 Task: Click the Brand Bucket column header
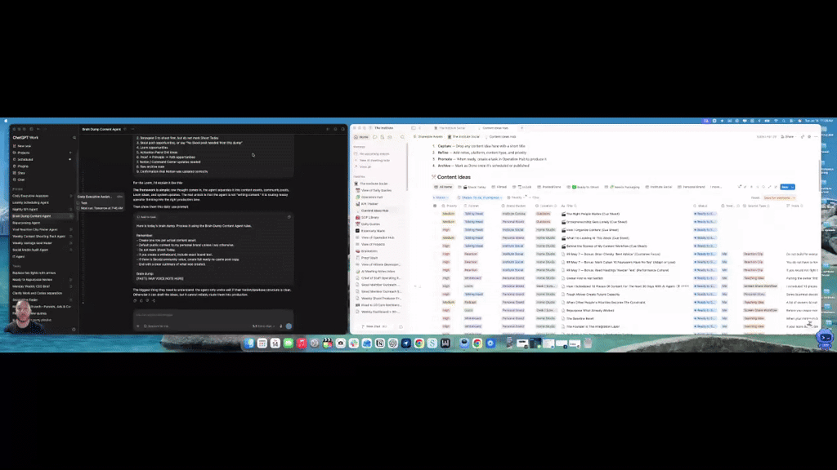(x=514, y=206)
